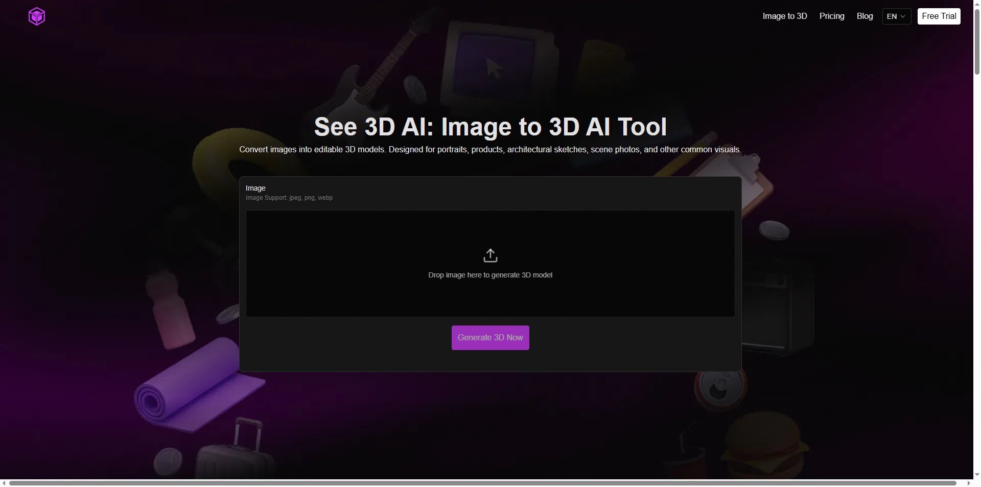Open the Pricing page
Screen dimensions: 981x487
(832, 16)
